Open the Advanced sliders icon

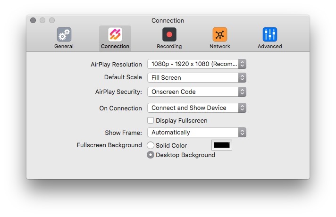(x=270, y=34)
